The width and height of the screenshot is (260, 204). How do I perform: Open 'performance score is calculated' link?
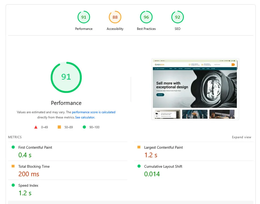[94, 112]
